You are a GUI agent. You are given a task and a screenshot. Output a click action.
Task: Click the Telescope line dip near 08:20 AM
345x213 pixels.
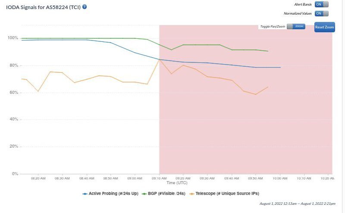(38, 91)
